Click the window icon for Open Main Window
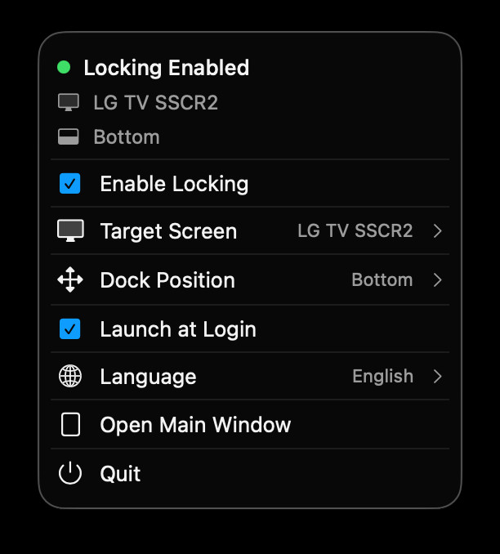500x554 pixels. (70, 425)
